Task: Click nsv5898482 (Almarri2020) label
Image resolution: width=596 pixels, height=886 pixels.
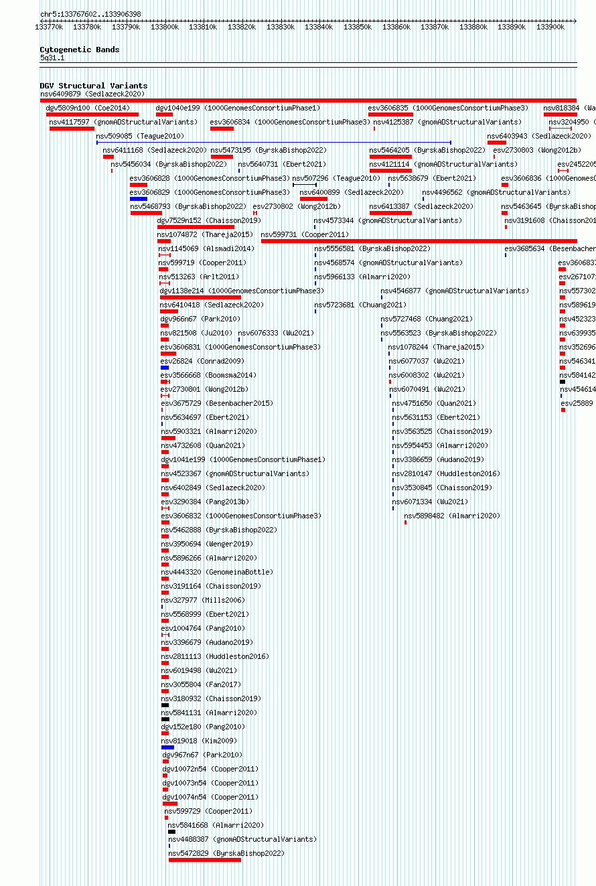Action: pyautogui.click(x=452, y=516)
